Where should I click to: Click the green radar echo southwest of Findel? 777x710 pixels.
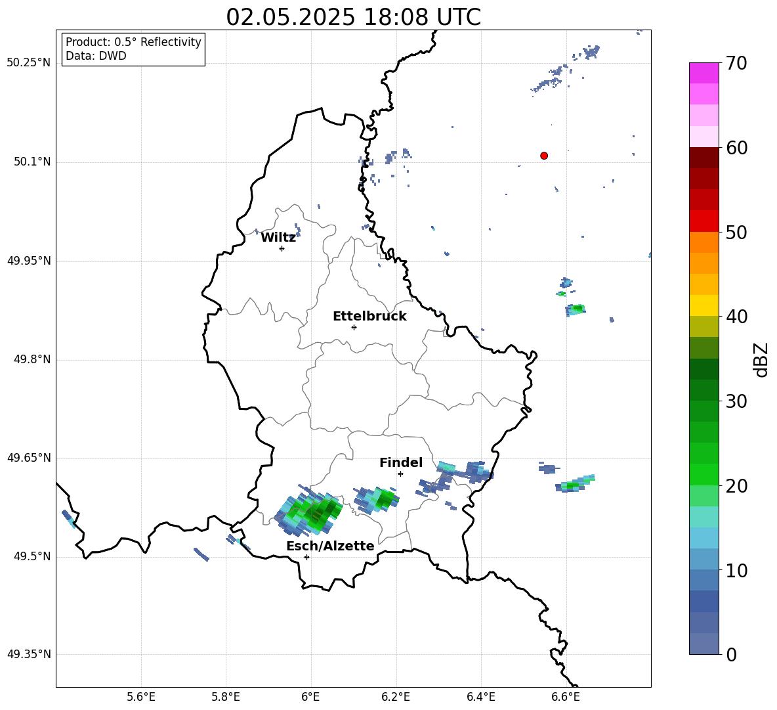(377, 499)
